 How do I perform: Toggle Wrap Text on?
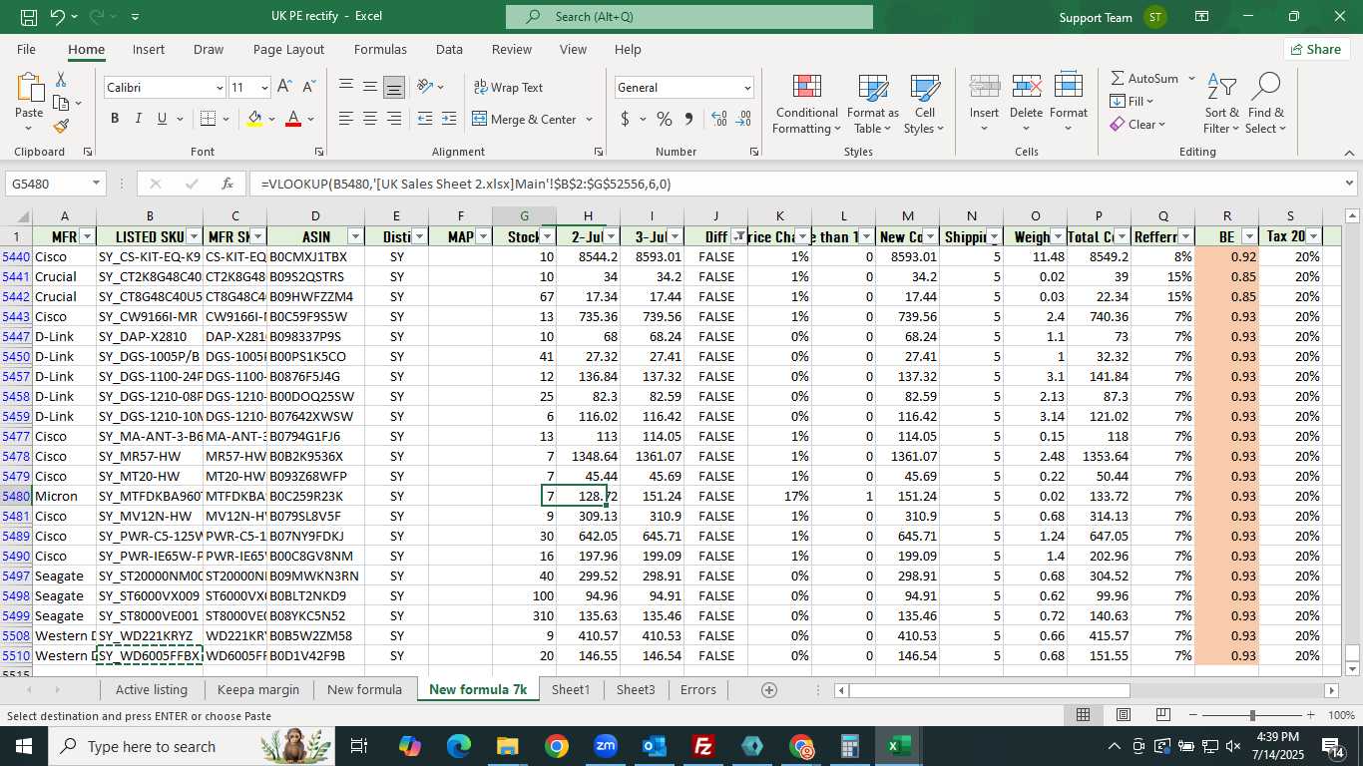508,88
